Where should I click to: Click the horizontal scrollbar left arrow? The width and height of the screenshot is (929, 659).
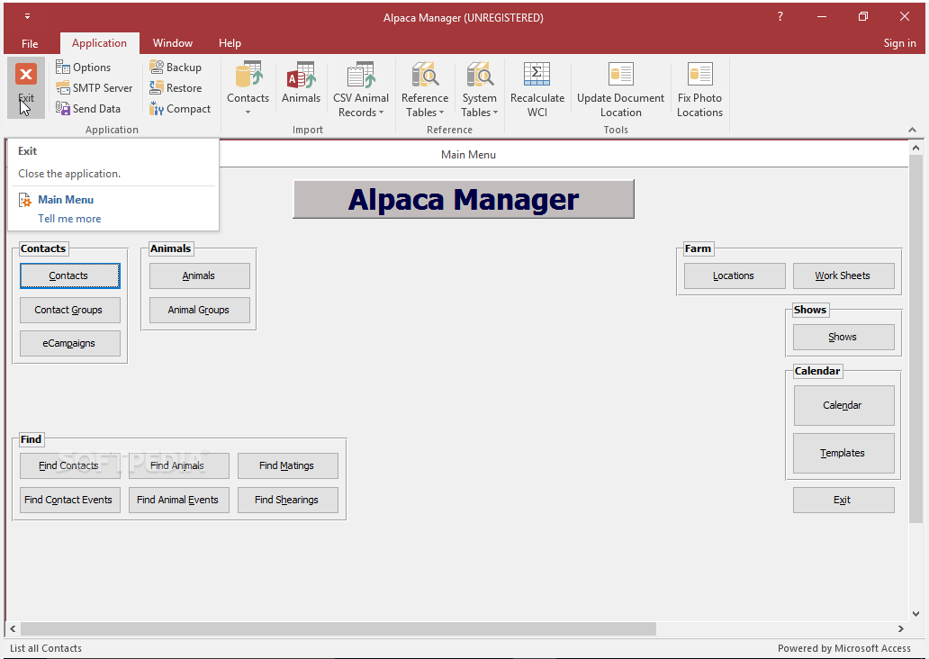[x=13, y=628]
